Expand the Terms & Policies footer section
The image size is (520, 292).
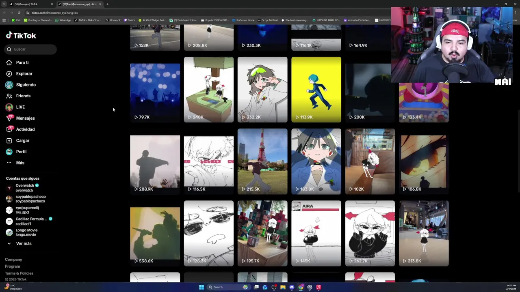pos(19,273)
